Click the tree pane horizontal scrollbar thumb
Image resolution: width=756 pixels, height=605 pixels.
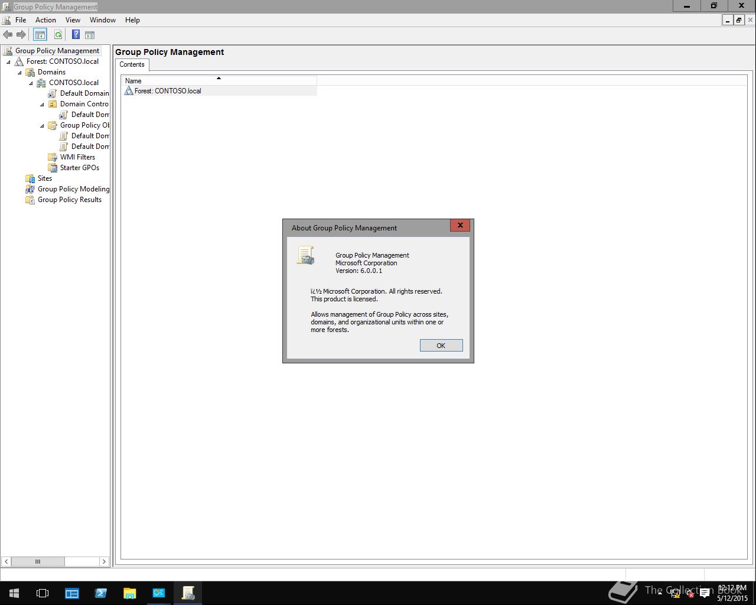pos(38,561)
